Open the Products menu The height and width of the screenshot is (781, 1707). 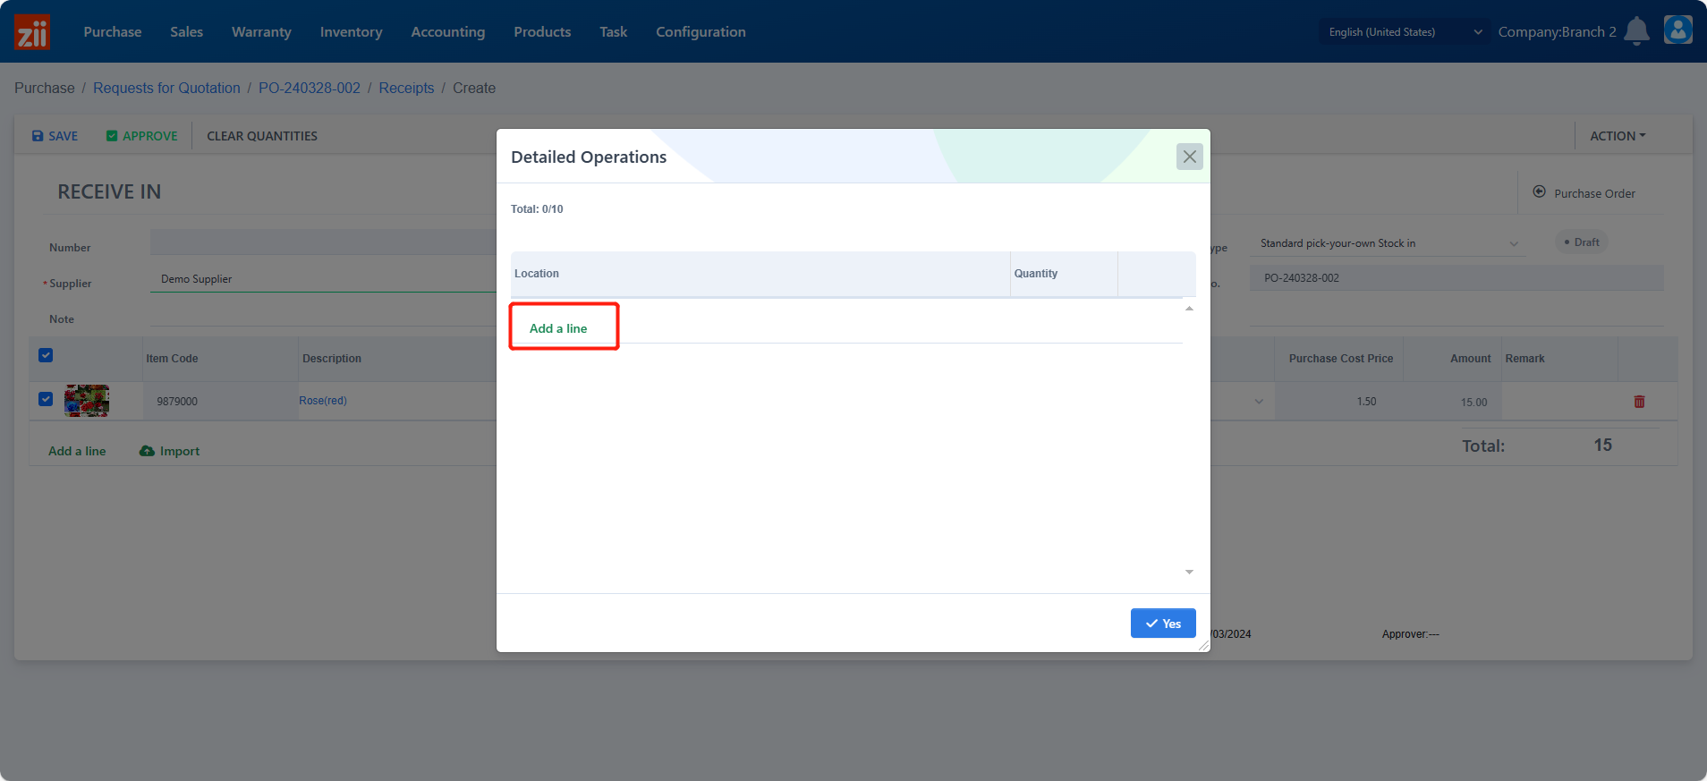542,32
